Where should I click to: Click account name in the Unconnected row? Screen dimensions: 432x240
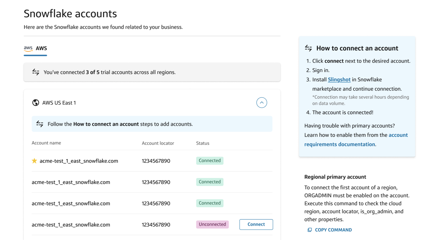(71, 225)
